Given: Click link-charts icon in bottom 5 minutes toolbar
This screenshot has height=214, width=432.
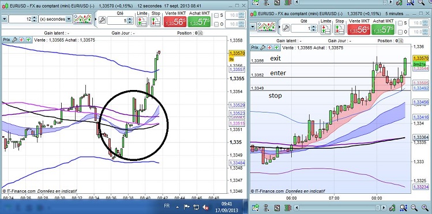Looking at the screenshot, I should (266, 208).
